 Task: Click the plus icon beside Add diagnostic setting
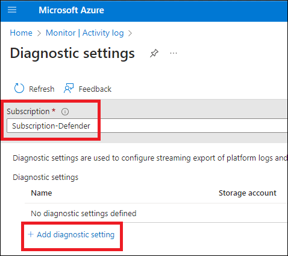(x=31, y=234)
